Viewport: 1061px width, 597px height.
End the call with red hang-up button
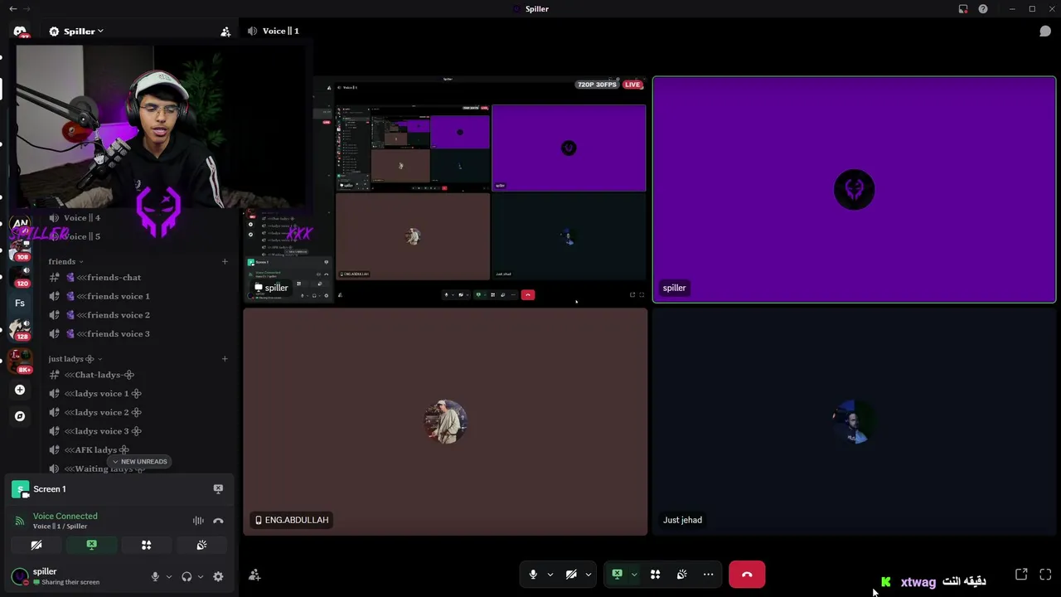click(747, 574)
